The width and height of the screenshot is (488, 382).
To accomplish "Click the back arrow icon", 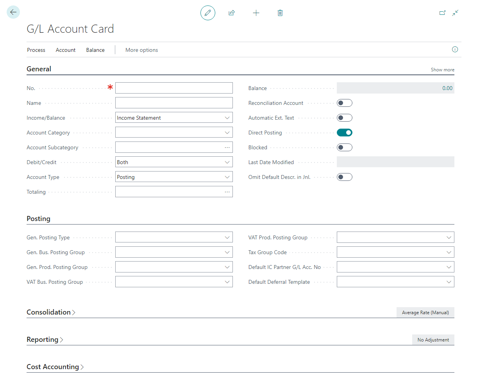I will coord(13,12).
